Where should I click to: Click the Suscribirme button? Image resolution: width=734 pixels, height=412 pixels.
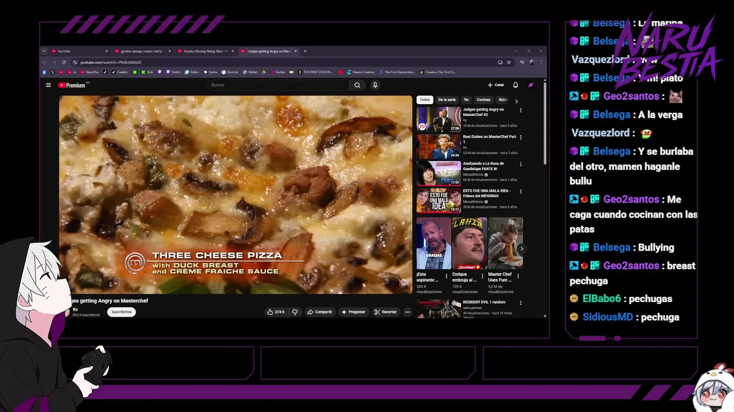(x=122, y=312)
